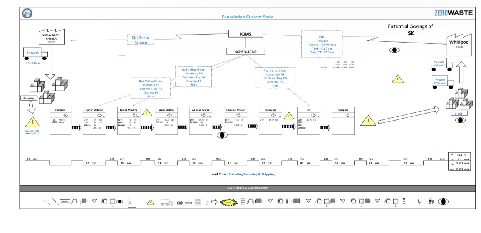The height and width of the screenshot is (233, 481).
Task: Select the striped push arrow in legend
Action: coord(179,203)
